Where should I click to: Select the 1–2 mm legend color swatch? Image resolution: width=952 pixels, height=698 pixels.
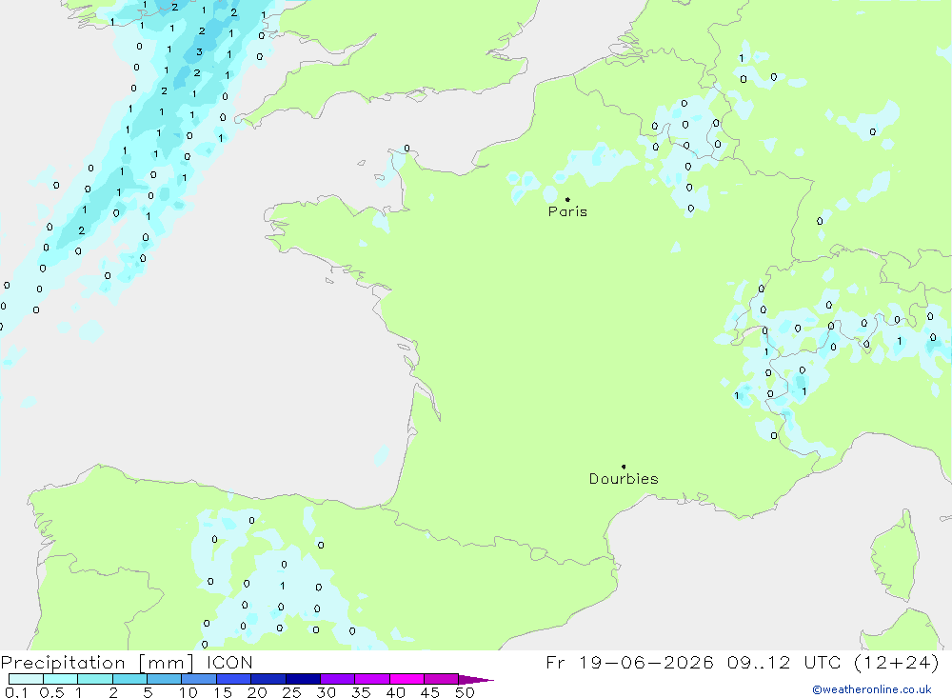pos(94,679)
